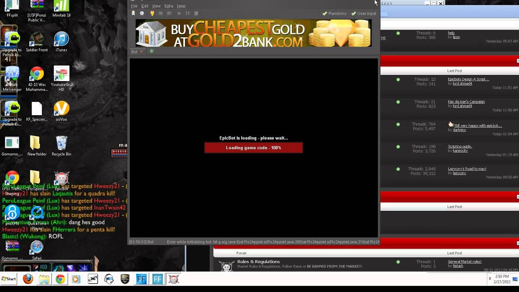Open the FFsplit desktop icon
The height and width of the screenshot is (292, 519).
12,9
